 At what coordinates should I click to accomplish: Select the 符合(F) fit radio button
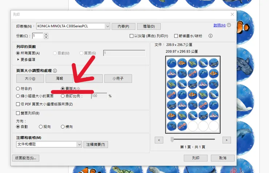point(18,89)
